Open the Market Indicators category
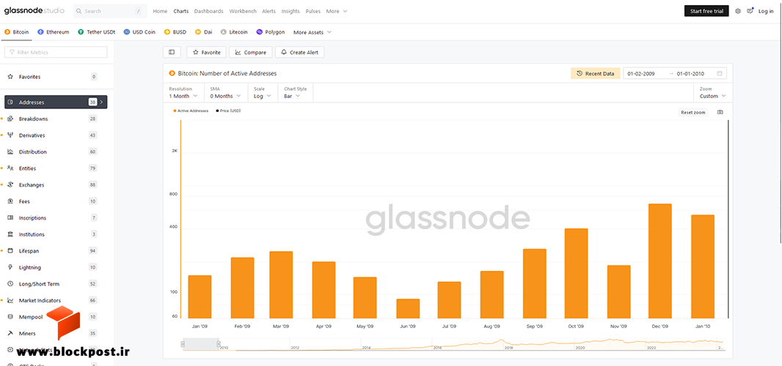Screen dimensions: 782x366 point(56,300)
